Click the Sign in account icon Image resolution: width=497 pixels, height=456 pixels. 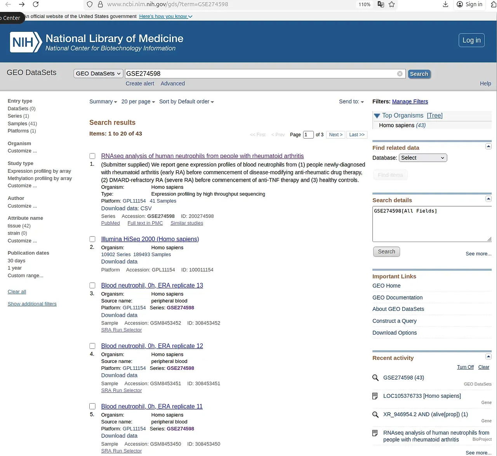(x=460, y=4)
